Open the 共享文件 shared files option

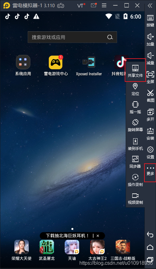135,71
